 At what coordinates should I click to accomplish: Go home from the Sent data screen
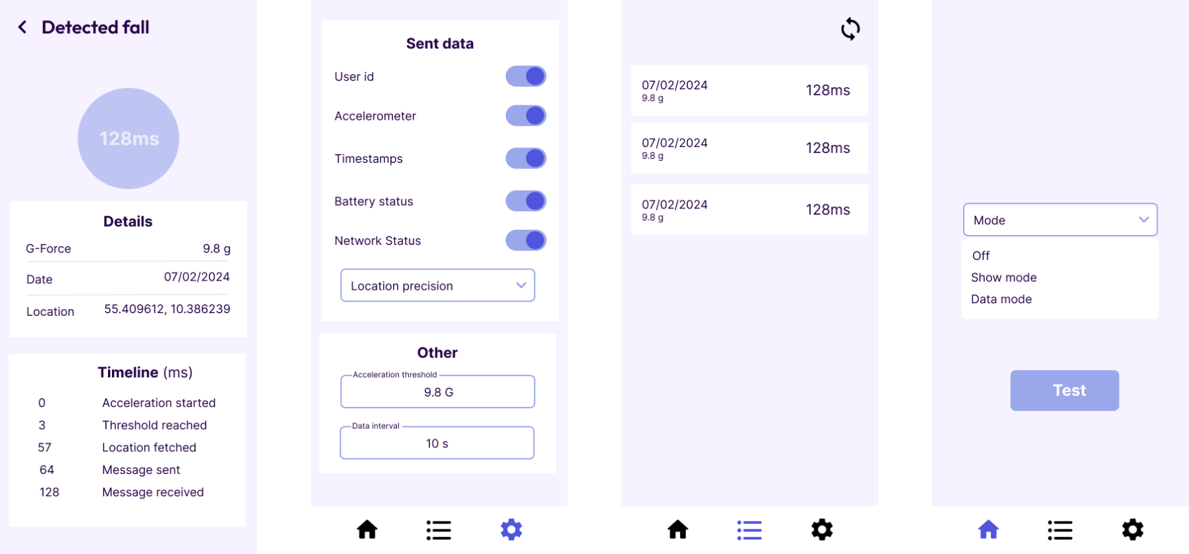pos(367,530)
